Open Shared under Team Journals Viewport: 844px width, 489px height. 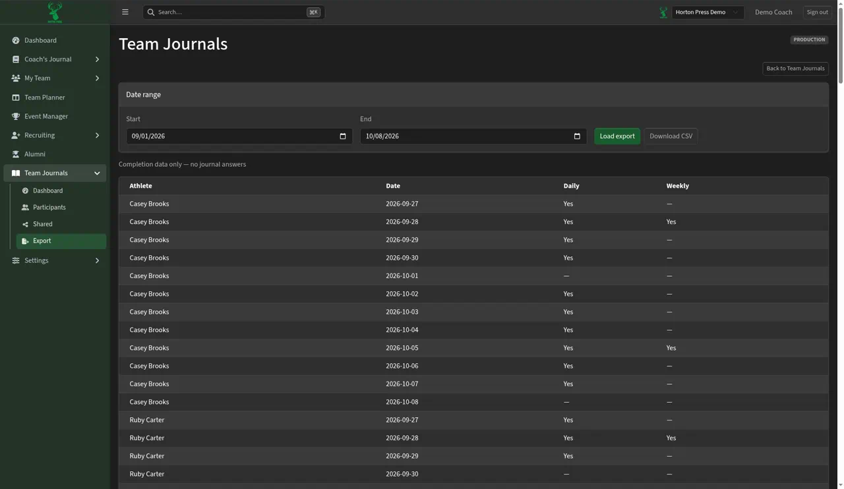61,224
